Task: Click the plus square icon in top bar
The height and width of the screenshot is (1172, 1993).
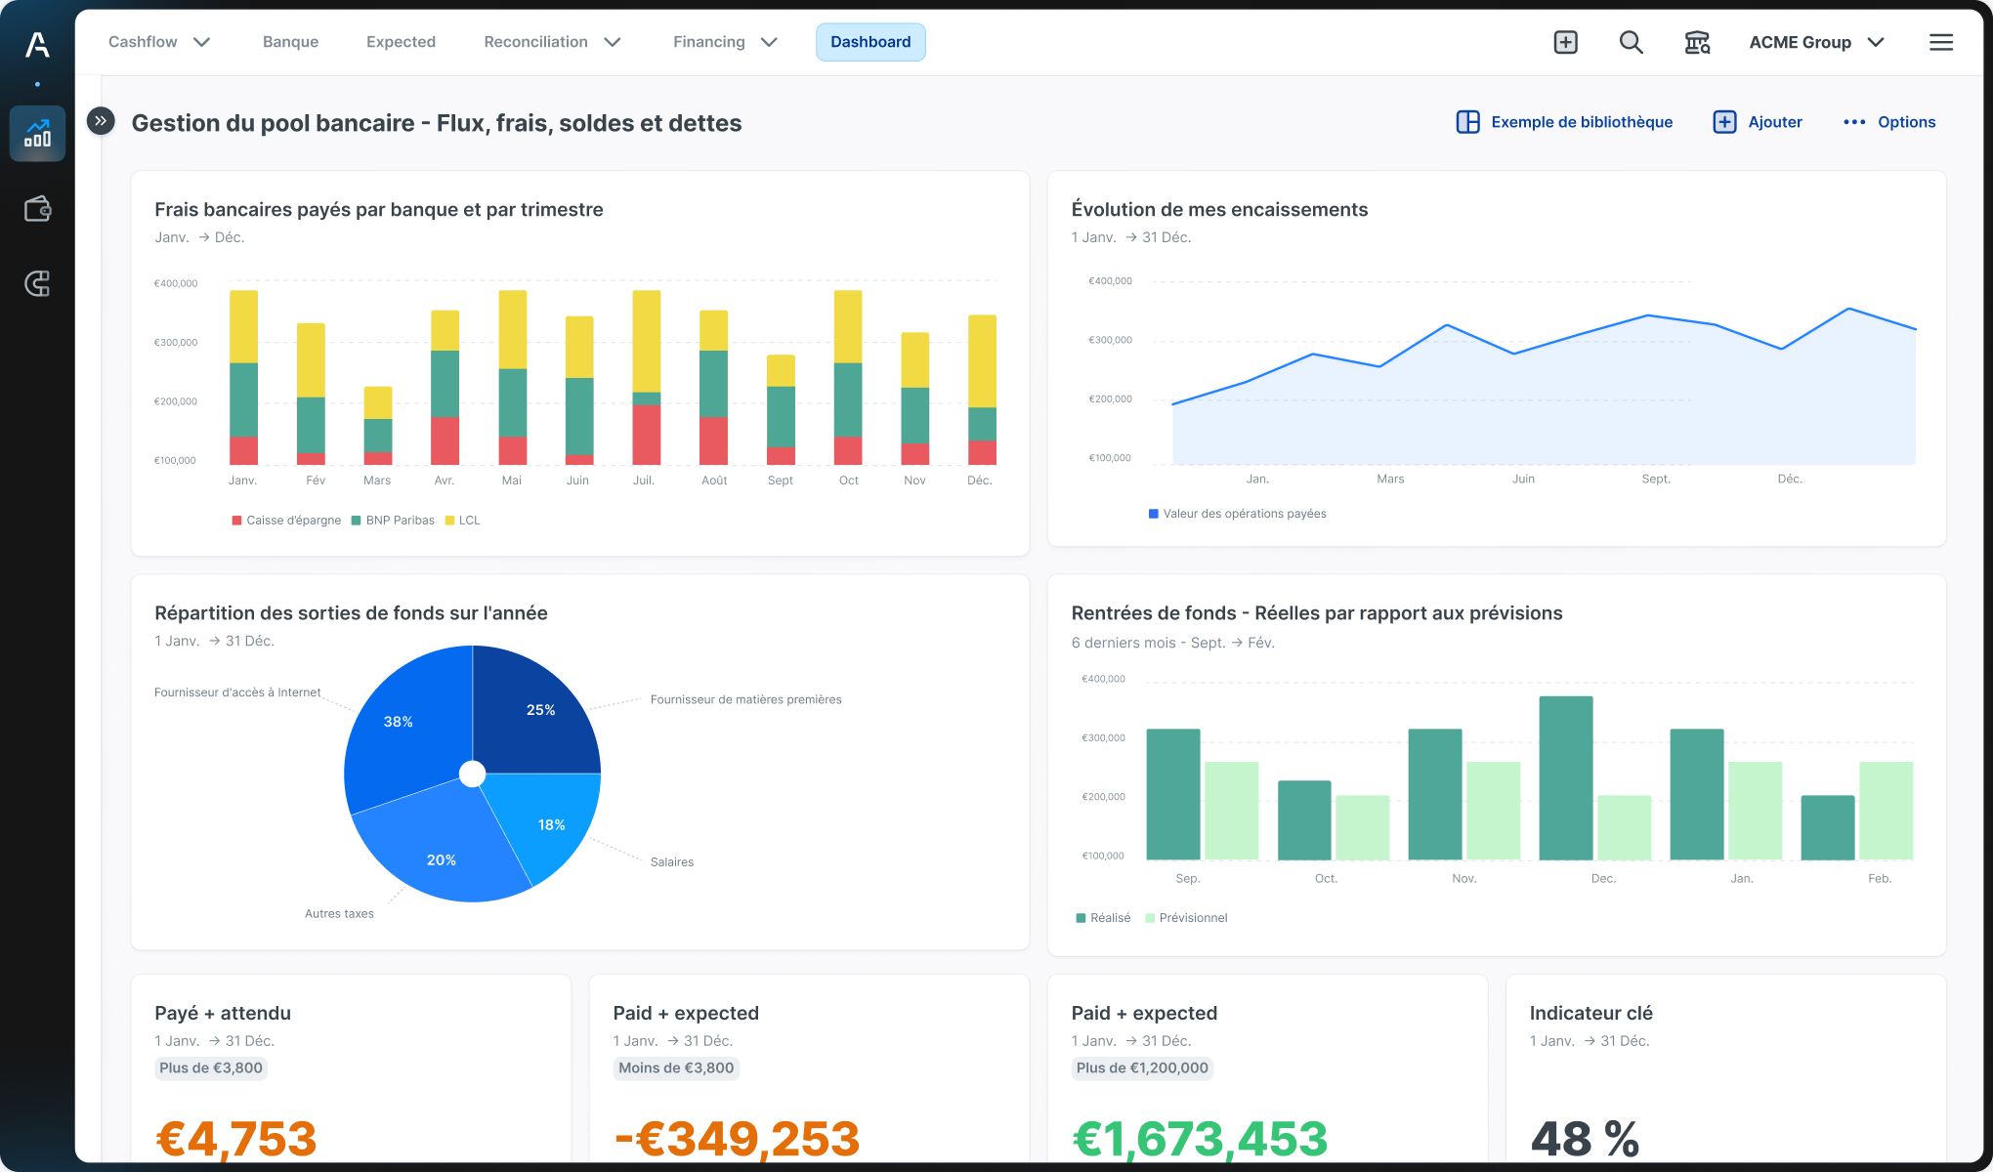Action: click(1565, 42)
